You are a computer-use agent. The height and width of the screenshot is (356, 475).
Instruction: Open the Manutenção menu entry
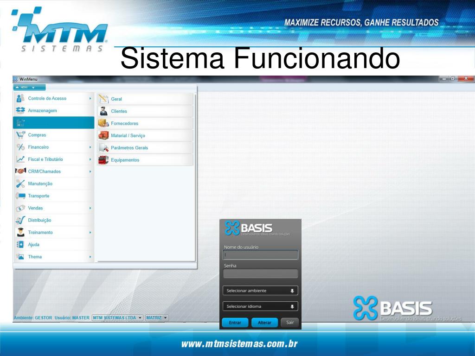pyautogui.click(x=54, y=184)
